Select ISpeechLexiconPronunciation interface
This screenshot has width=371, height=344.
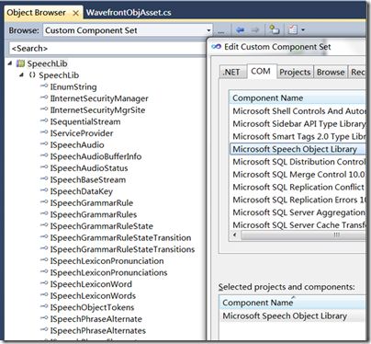pos(107,261)
